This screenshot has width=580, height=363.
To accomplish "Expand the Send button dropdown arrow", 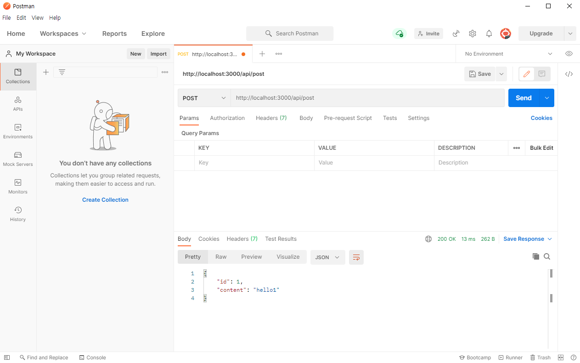I will (547, 98).
